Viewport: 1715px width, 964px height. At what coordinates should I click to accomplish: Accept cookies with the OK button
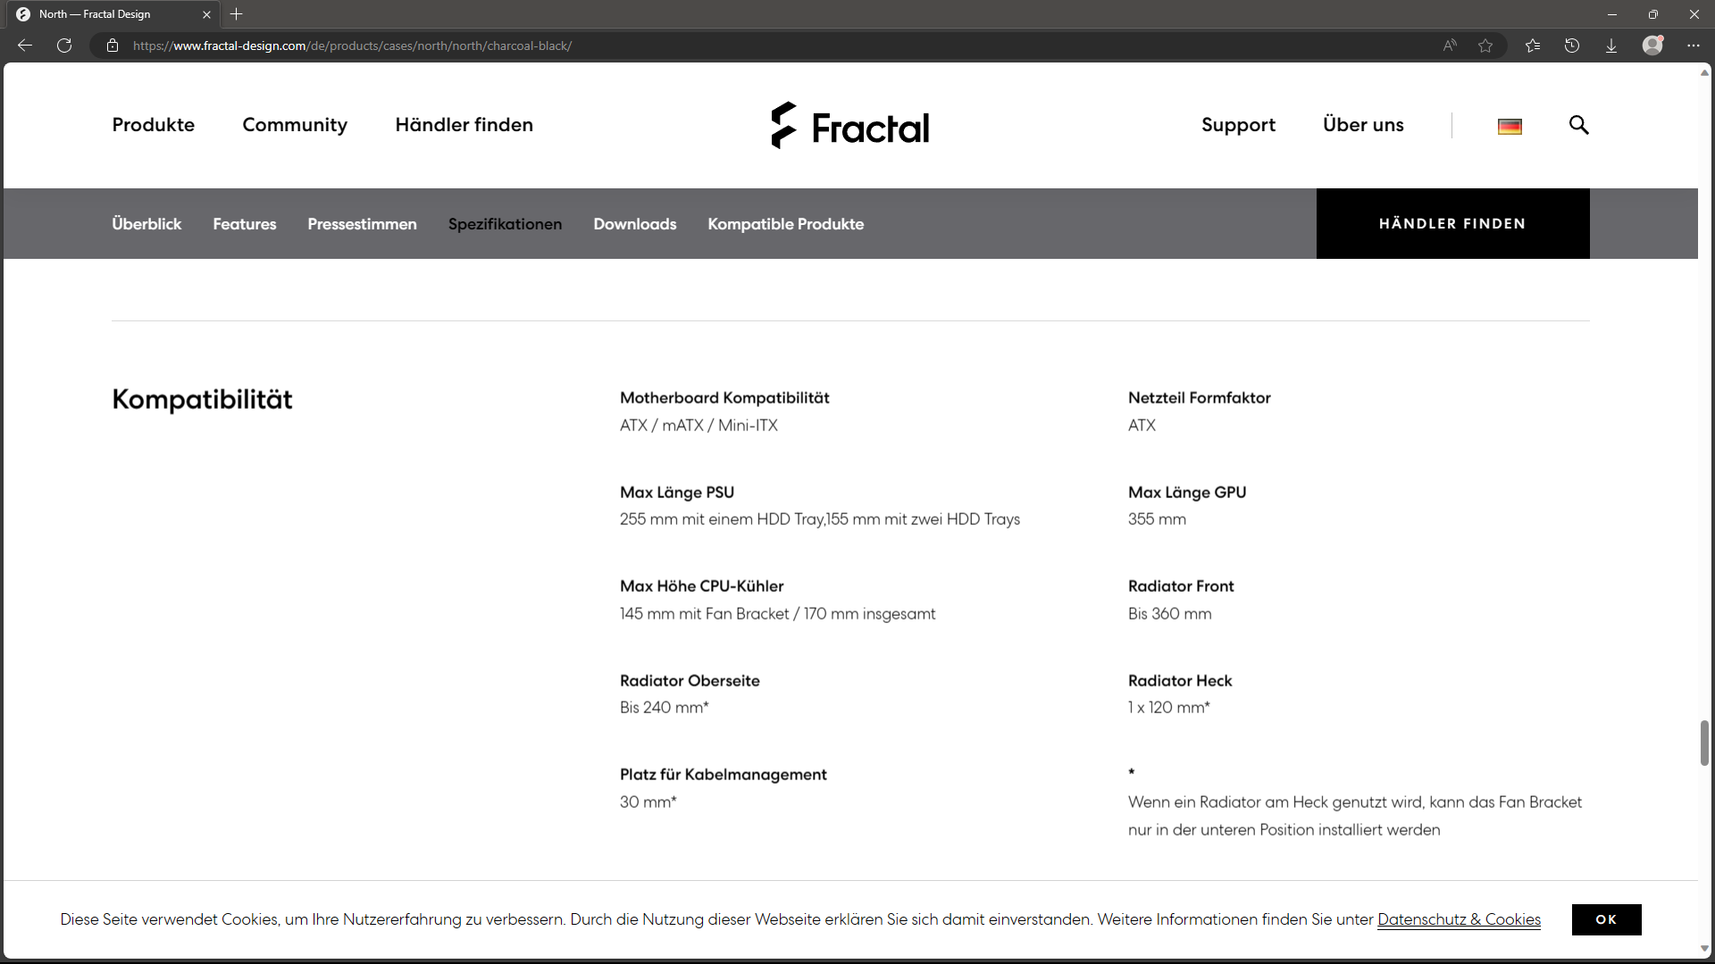(1606, 919)
